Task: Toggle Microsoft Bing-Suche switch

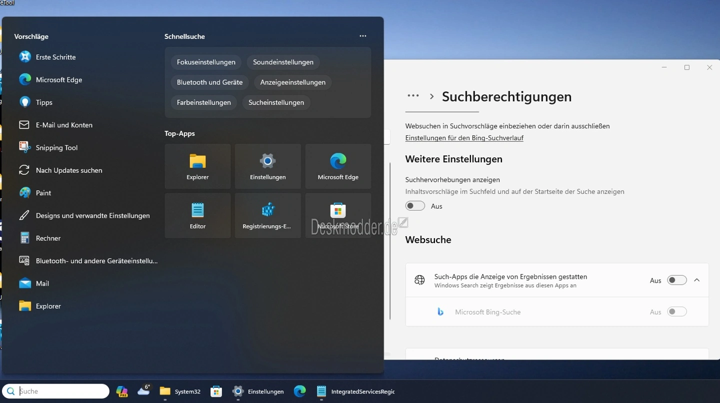Action: 676,312
